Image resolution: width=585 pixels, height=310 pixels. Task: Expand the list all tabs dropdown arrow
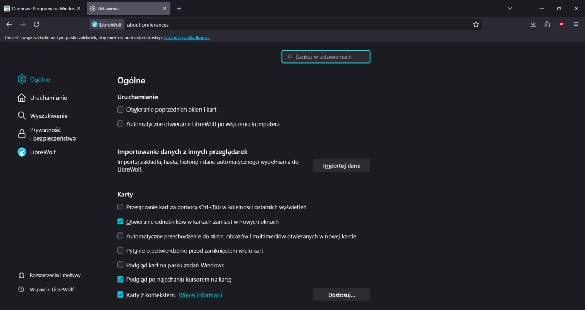[510, 9]
